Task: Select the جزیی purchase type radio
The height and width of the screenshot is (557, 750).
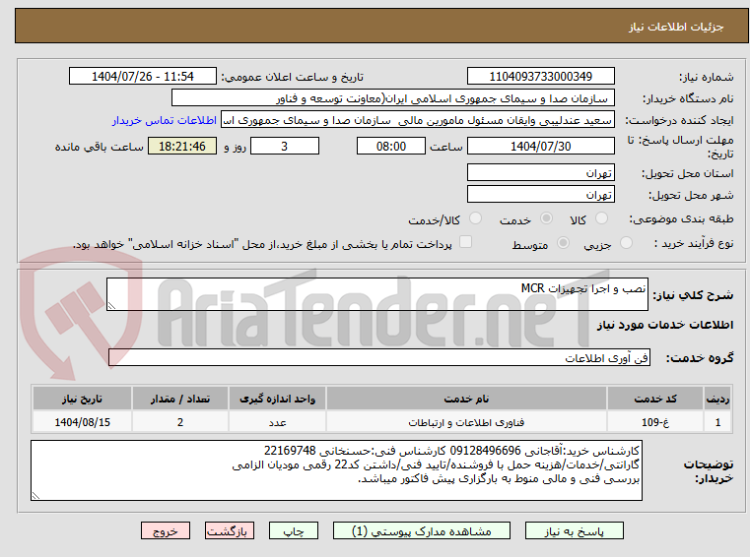Action: (x=626, y=243)
